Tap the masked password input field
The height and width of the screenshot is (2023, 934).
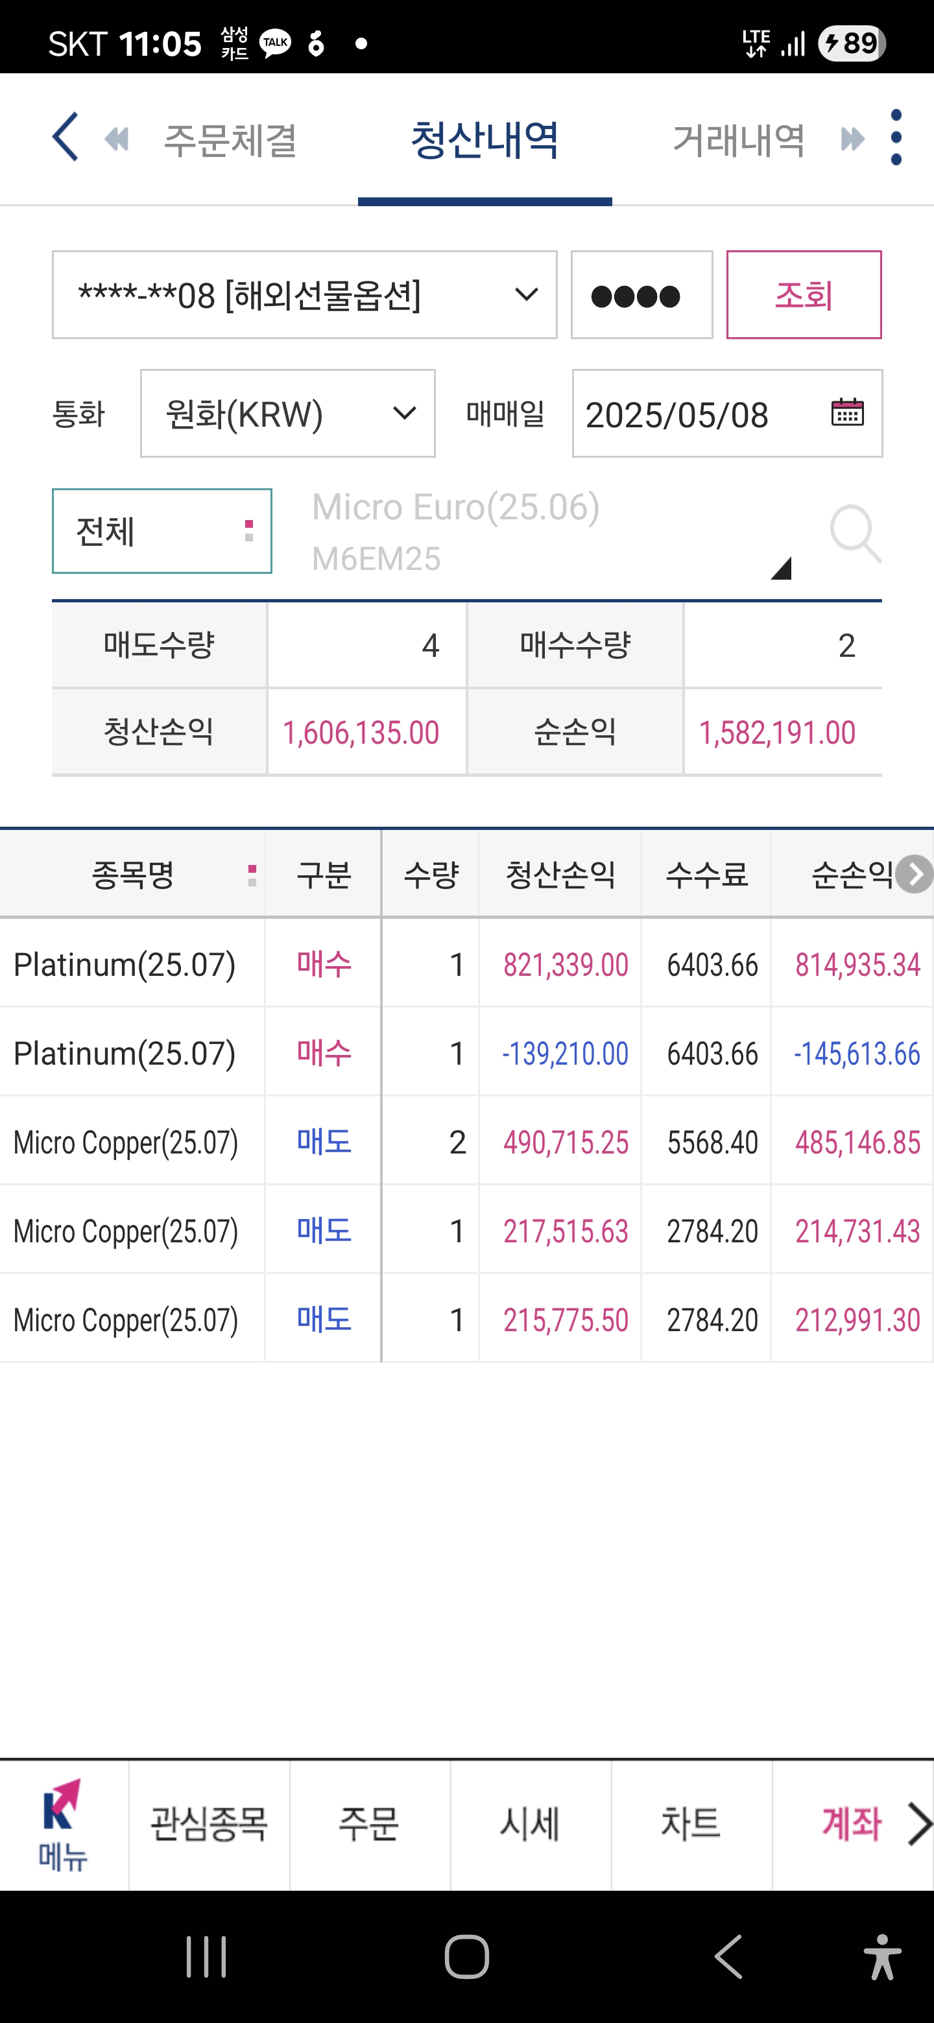point(641,295)
